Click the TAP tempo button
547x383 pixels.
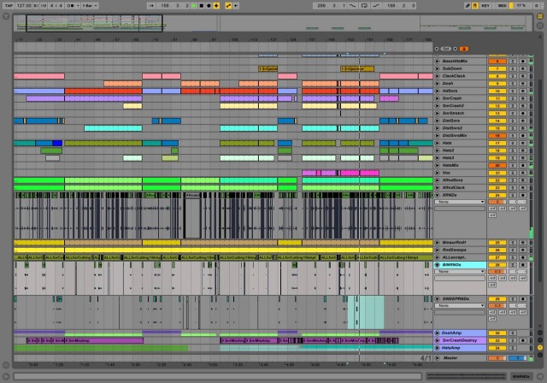8,5
